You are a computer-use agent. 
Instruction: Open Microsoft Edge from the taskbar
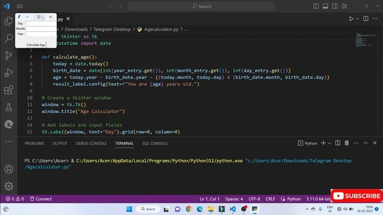tap(200, 209)
